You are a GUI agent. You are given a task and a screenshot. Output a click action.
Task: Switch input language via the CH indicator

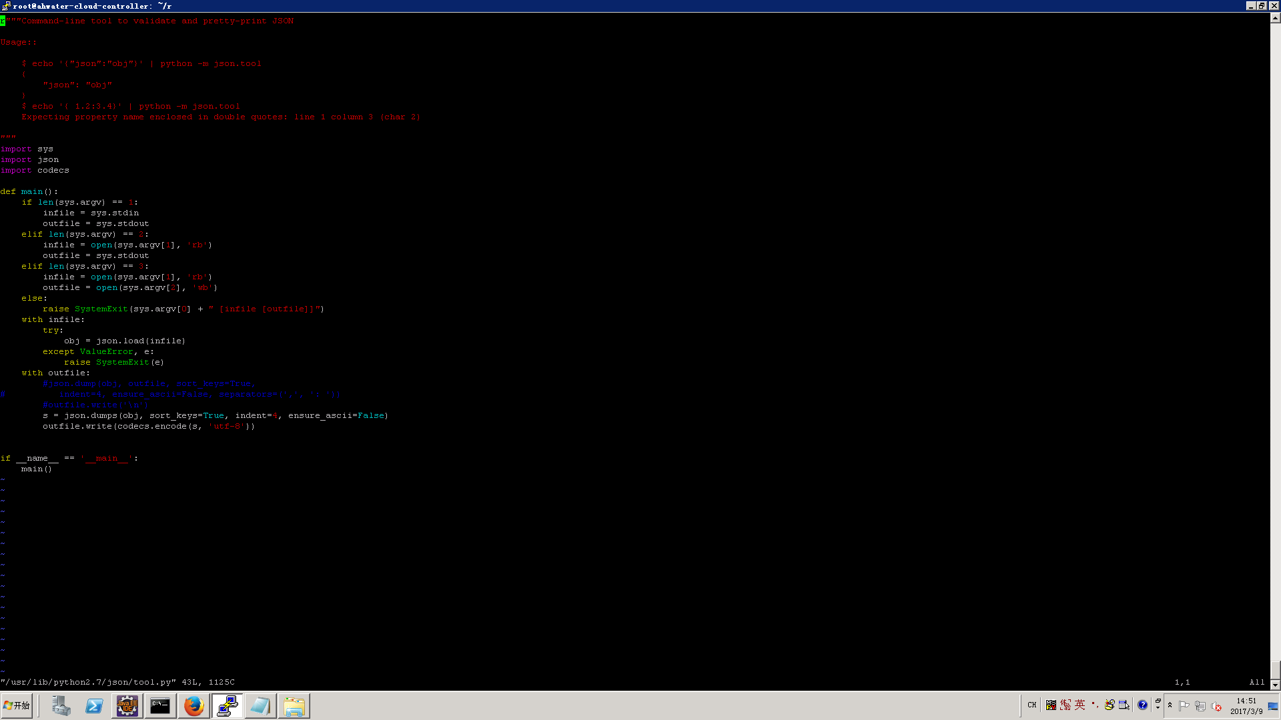tap(1032, 705)
